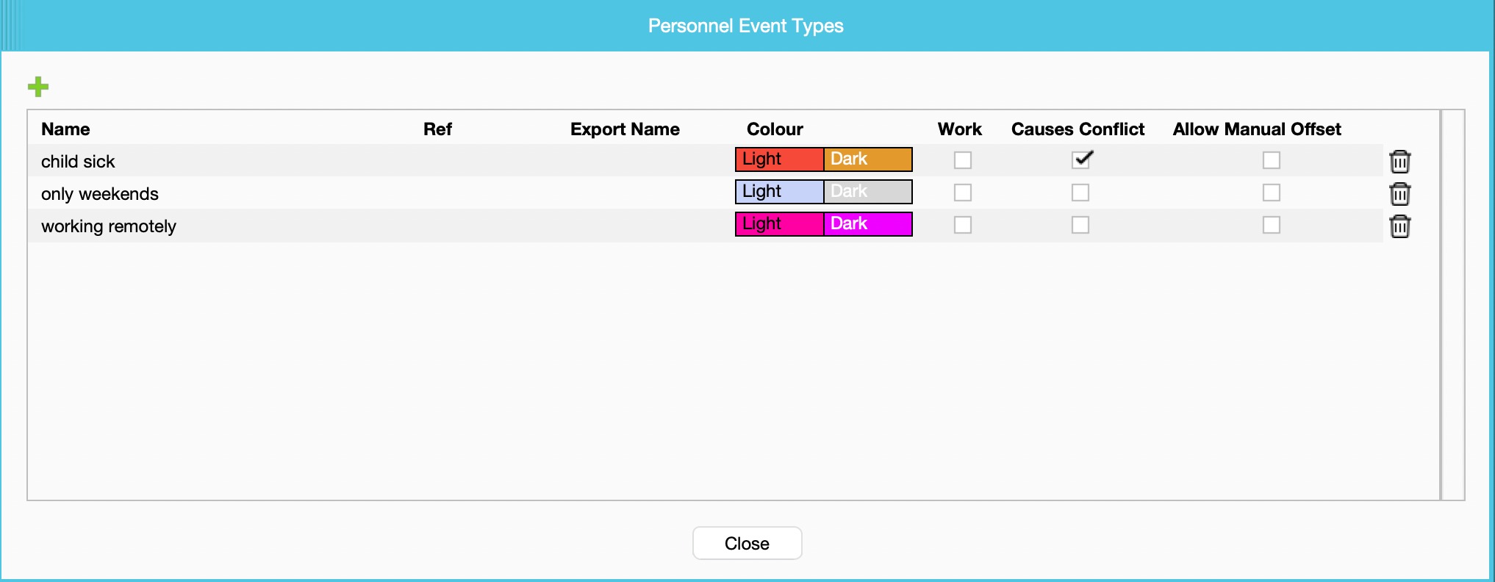Select the child sick name cell
The width and height of the screenshot is (1495, 582).
(78, 162)
